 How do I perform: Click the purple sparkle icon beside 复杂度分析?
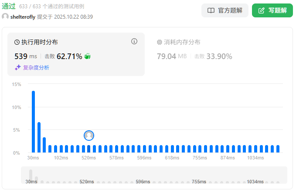tap(18, 67)
